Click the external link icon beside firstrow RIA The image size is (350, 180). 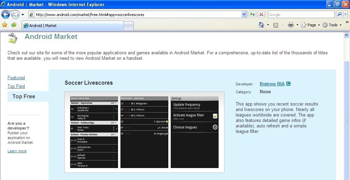tap(288, 84)
